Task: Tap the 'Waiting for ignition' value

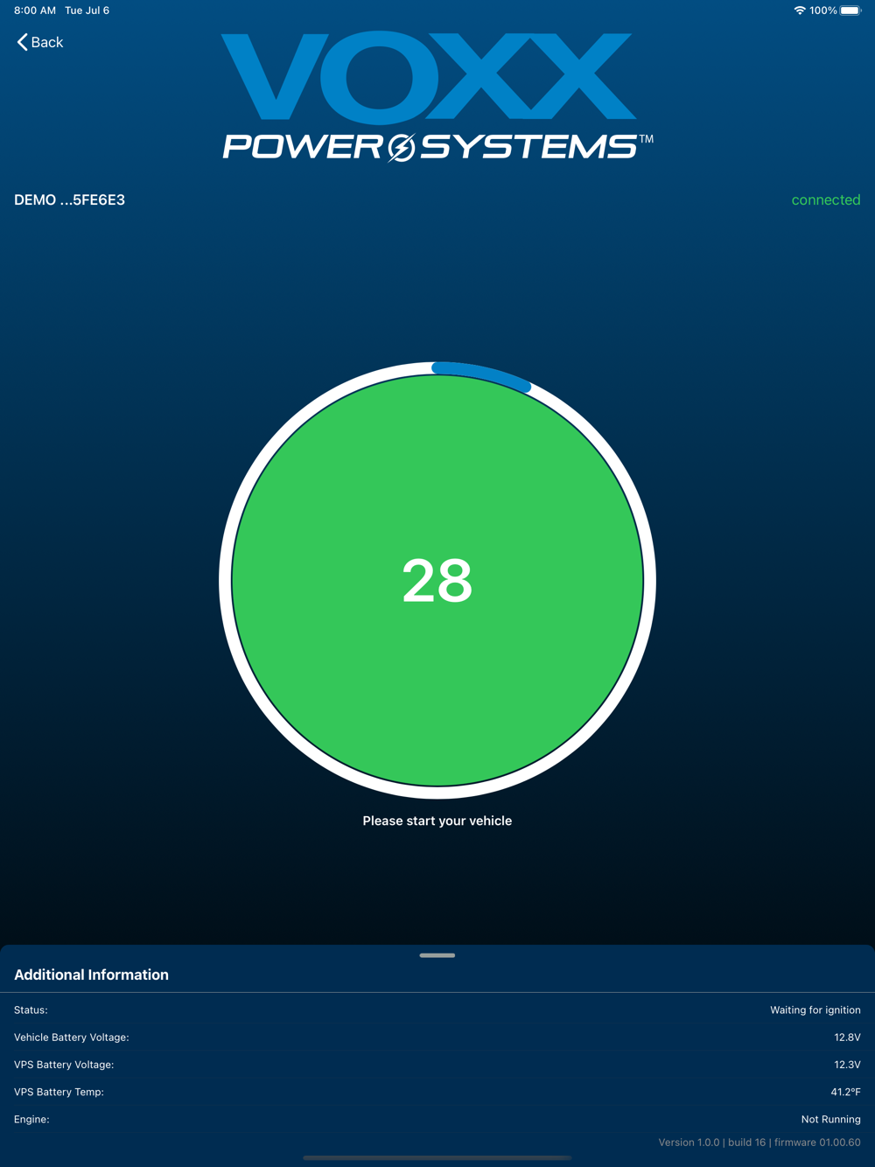Action: coord(815,1010)
